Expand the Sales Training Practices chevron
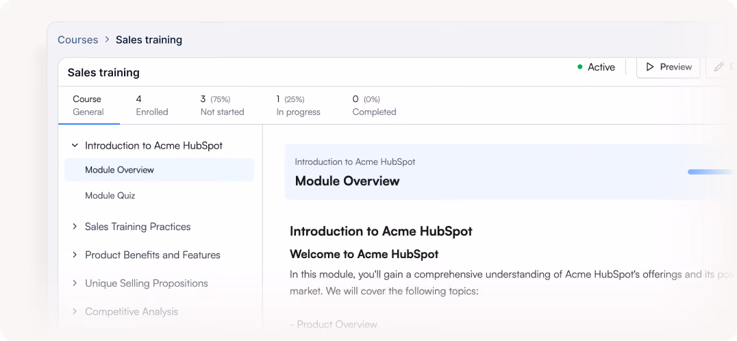Viewport: 737px width, 341px height. coord(74,227)
